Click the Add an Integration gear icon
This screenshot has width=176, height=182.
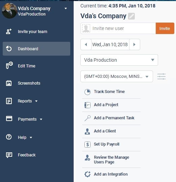(87, 174)
